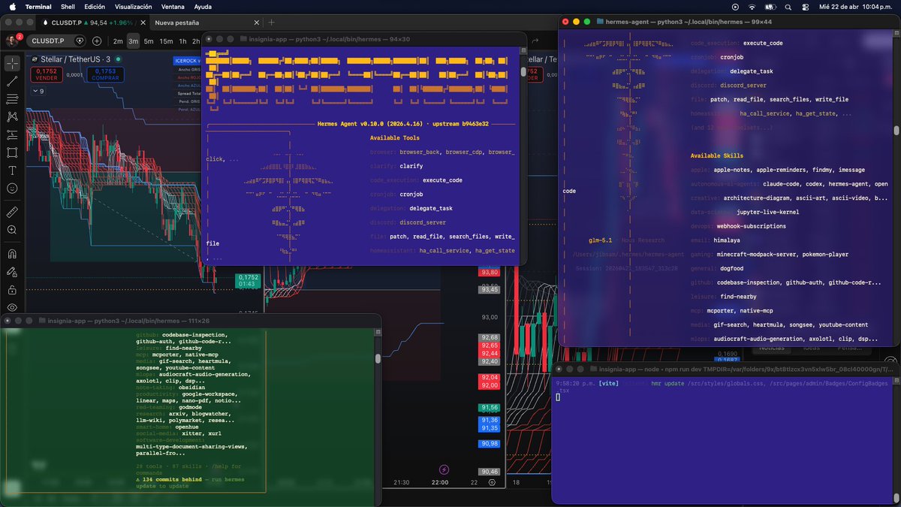901x507 pixels.
Task: Open the Ayuda menu
Action: [203, 6]
